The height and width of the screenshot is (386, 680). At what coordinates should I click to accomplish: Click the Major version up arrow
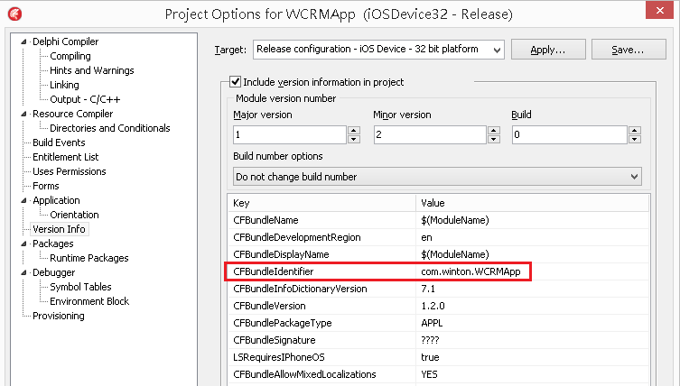pyautogui.click(x=354, y=131)
